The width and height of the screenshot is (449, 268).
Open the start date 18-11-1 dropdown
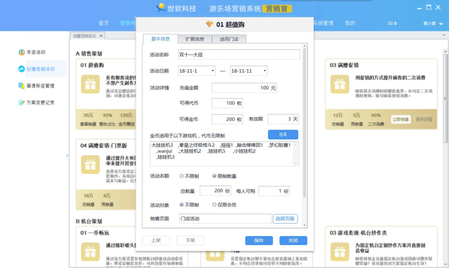(196, 71)
